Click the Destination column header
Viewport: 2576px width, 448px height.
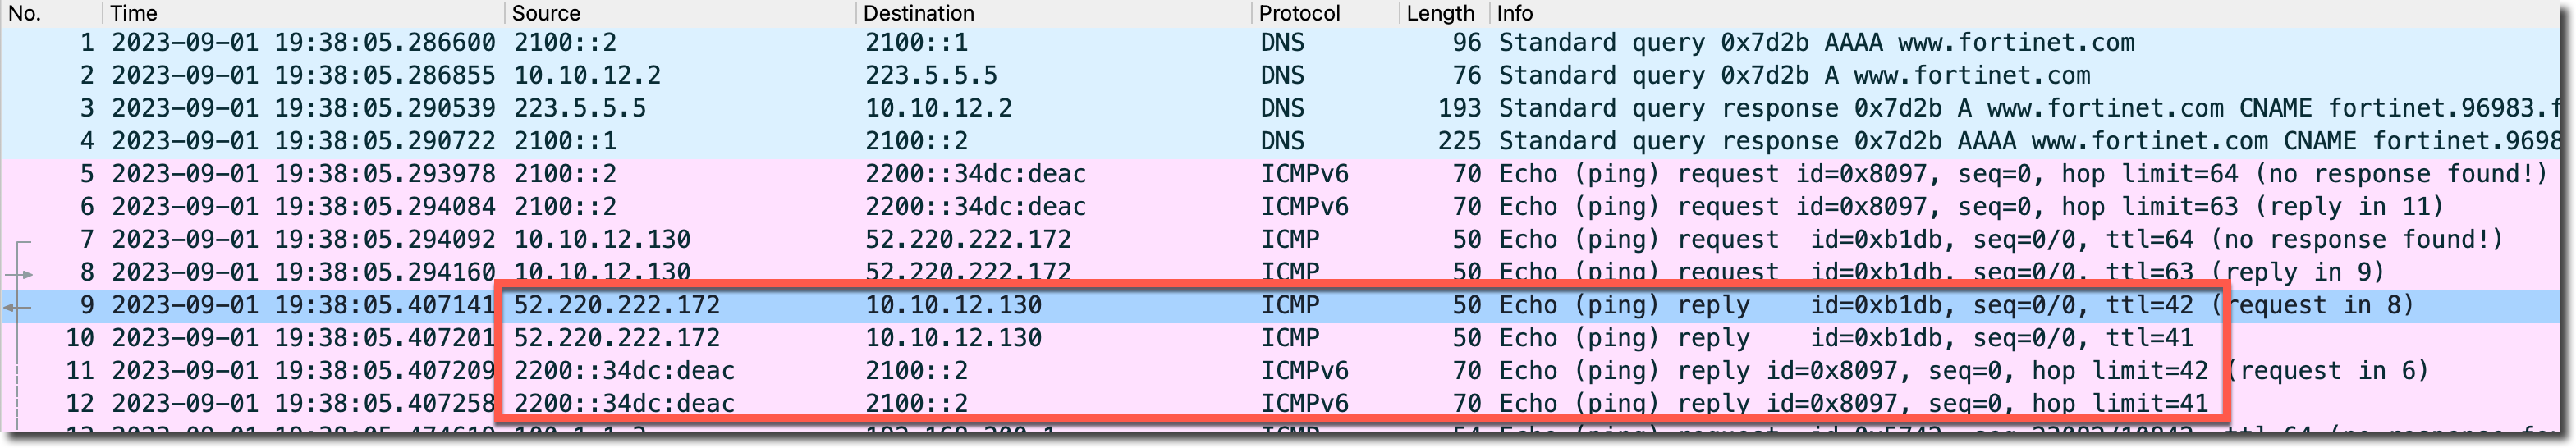click(918, 13)
